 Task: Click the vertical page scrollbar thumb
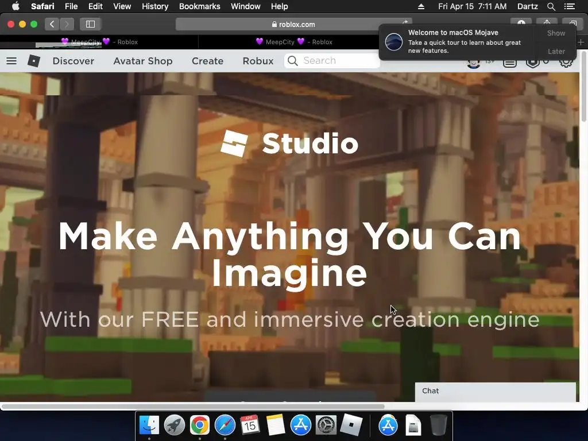tap(583, 86)
